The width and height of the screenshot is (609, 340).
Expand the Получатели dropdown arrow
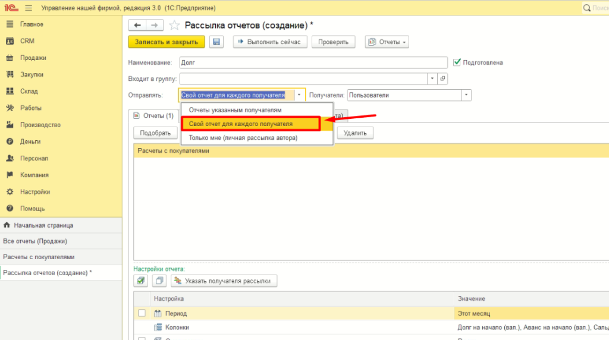pyautogui.click(x=466, y=95)
